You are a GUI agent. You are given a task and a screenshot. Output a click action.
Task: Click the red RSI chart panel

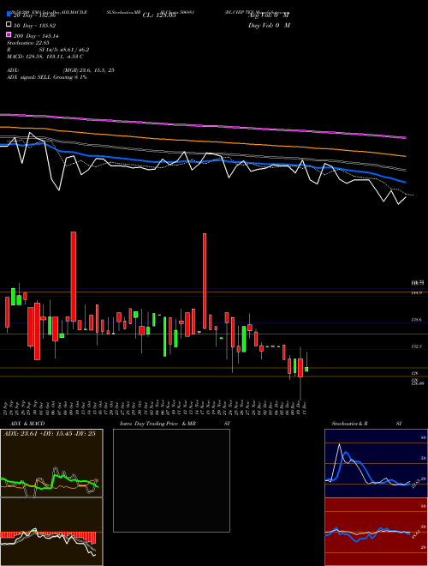pos(376,532)
